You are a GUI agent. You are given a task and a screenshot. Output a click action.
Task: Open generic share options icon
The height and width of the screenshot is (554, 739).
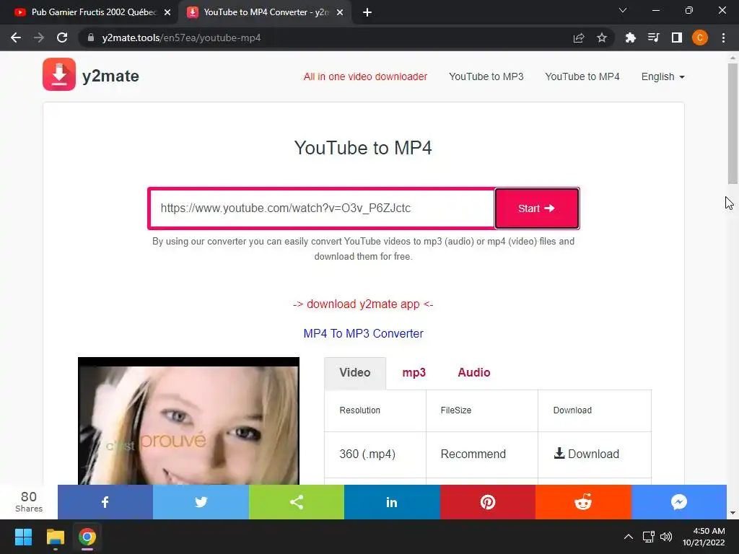(297, 502)
